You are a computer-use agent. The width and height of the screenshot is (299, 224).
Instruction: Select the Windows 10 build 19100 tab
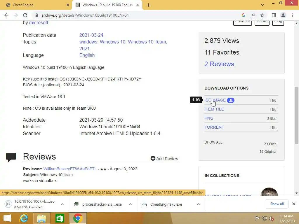click(x=107, y=5)
